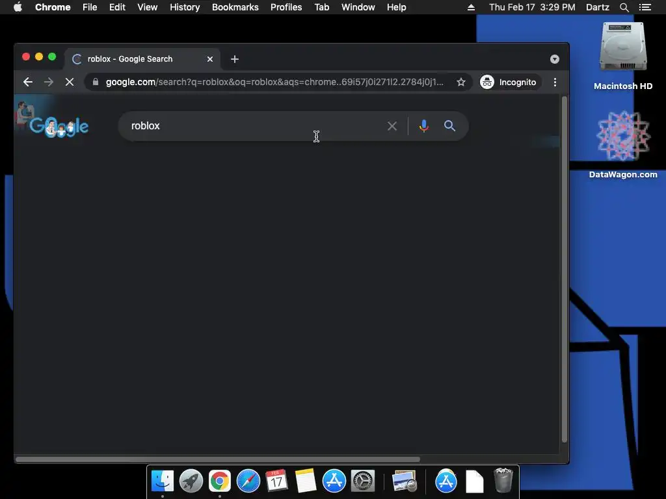Click the eject icon in the menu bar
666x499 pixels.
pos(471,7)
